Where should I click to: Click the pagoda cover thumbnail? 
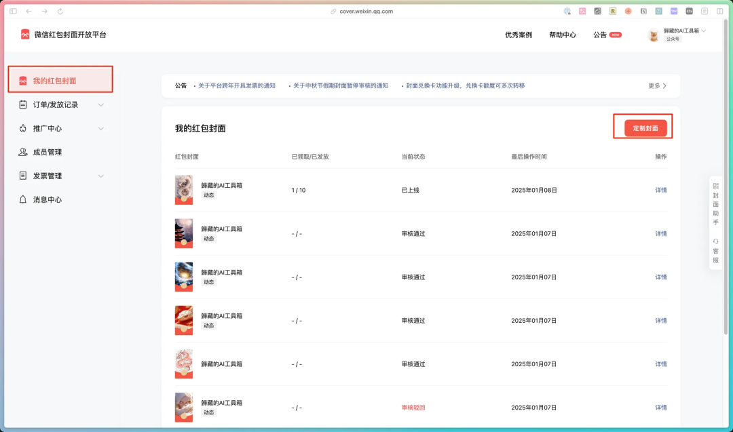[184, 233]
